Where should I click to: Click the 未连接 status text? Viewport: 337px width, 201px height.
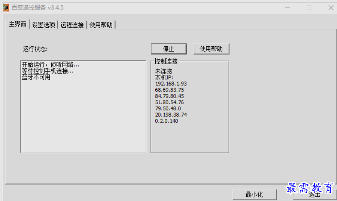(x=164, y=71)
